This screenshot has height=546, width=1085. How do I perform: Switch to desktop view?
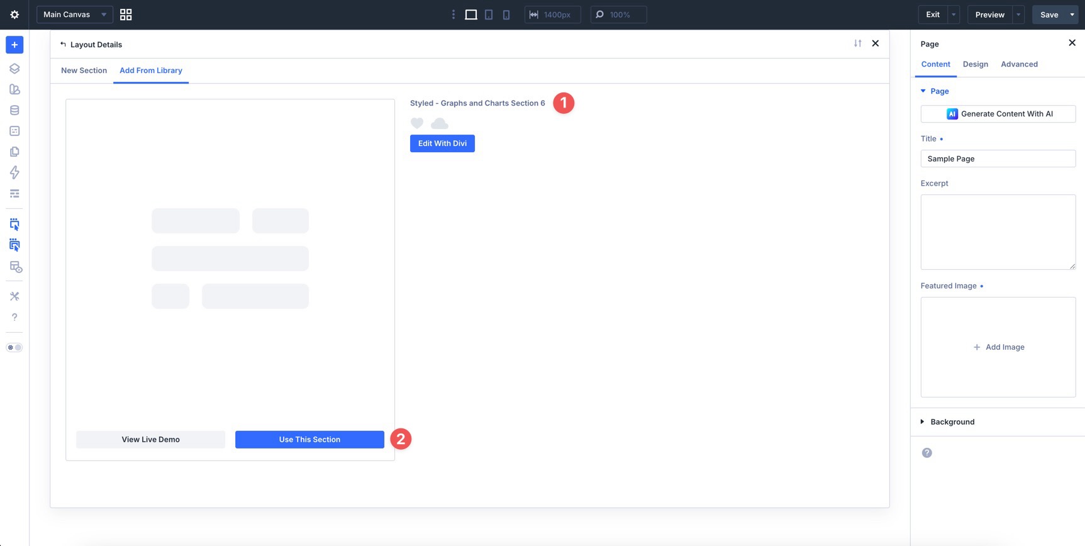click(470, 14)
